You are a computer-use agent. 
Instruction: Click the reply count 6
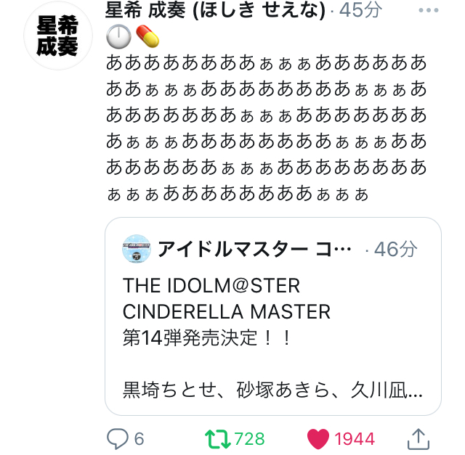[x=139, y=438]
